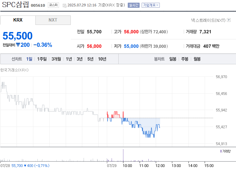
Task: Click the current price 55,500
Action: click(x=18, y=36)
